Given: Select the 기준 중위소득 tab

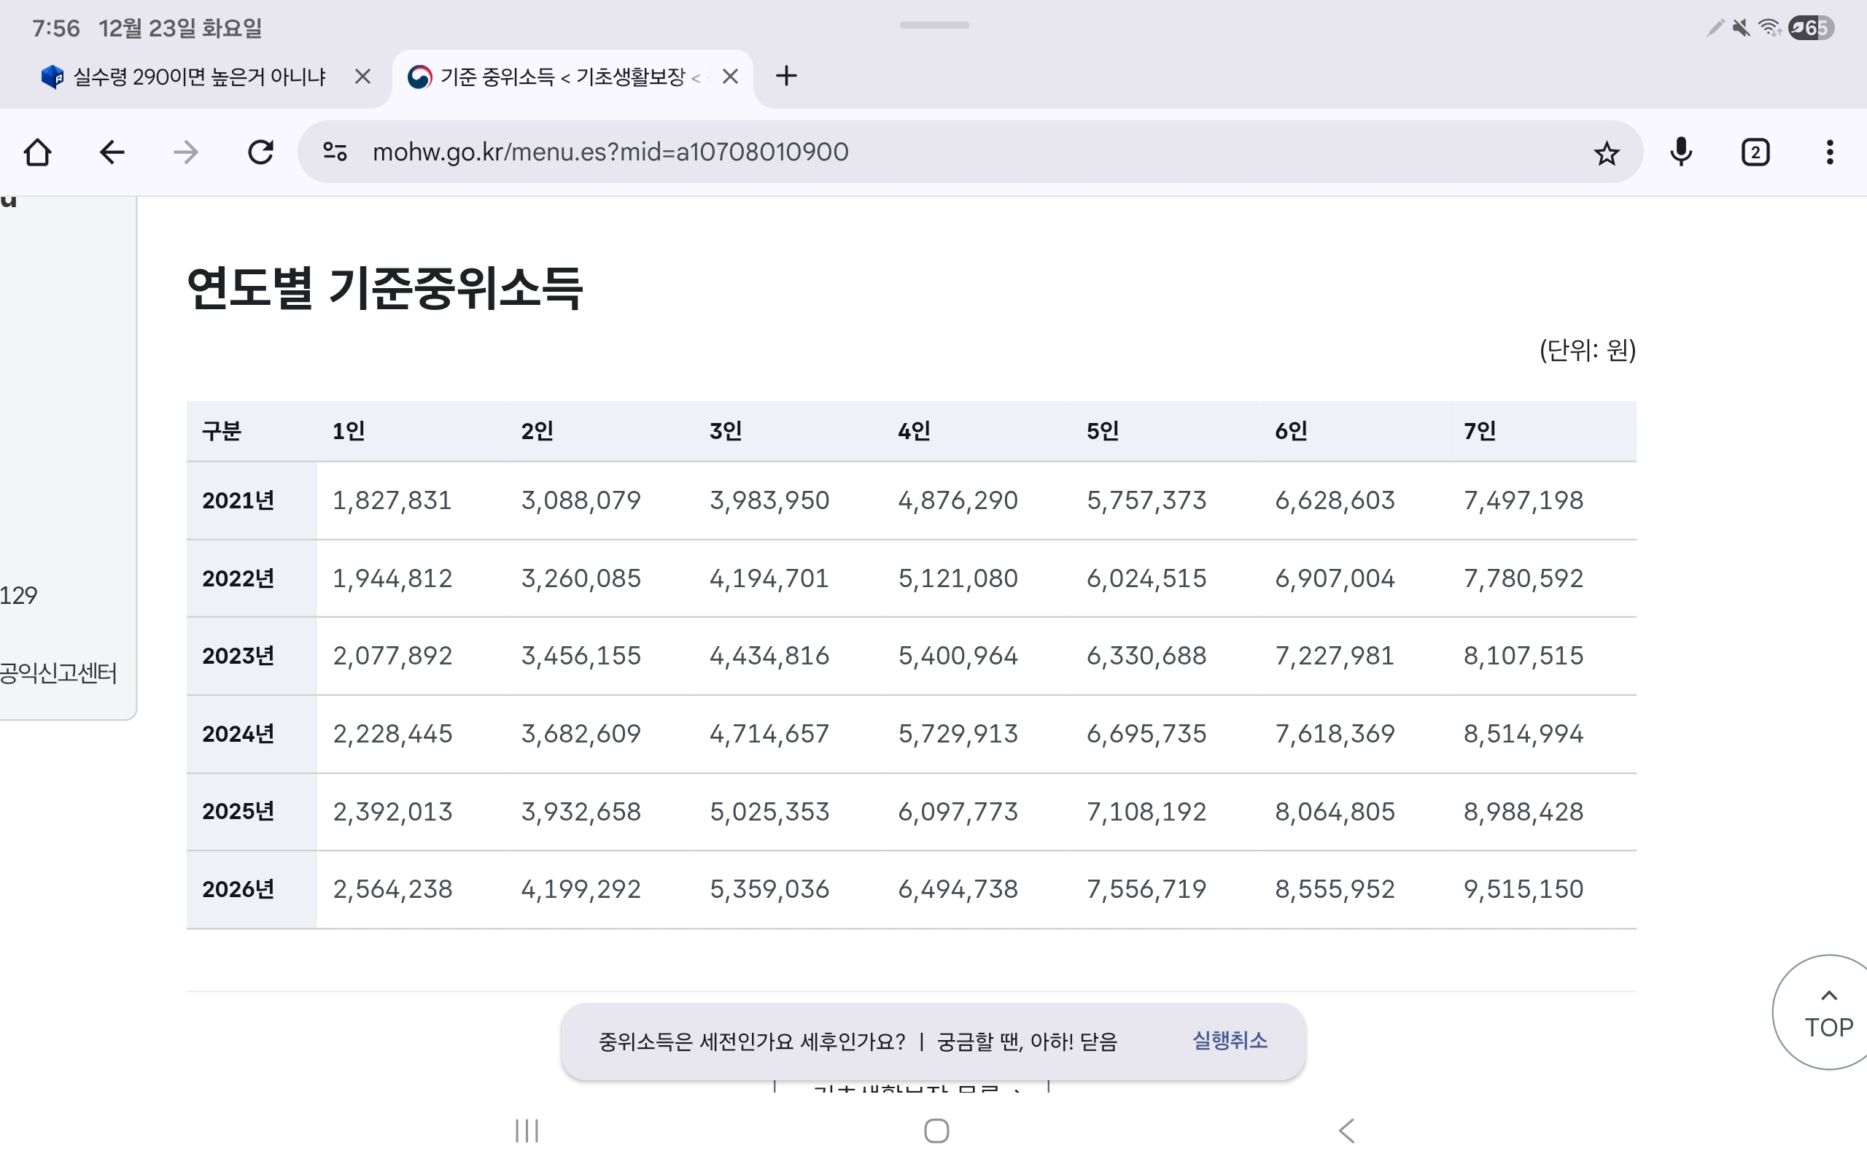Looking at the screenshot, I should 562,77.
